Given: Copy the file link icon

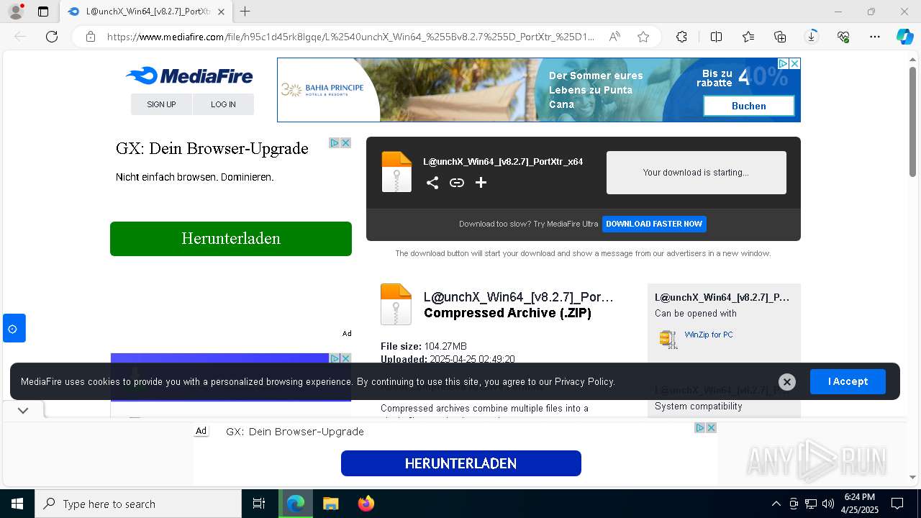Looking at the screenshot, I should tap(457, 183).
